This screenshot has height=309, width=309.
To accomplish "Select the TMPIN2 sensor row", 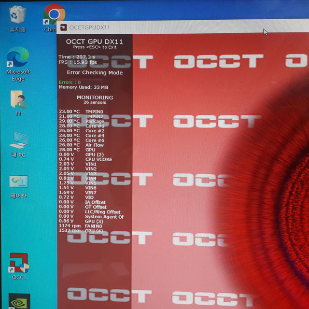I will [x=81, y=116].
